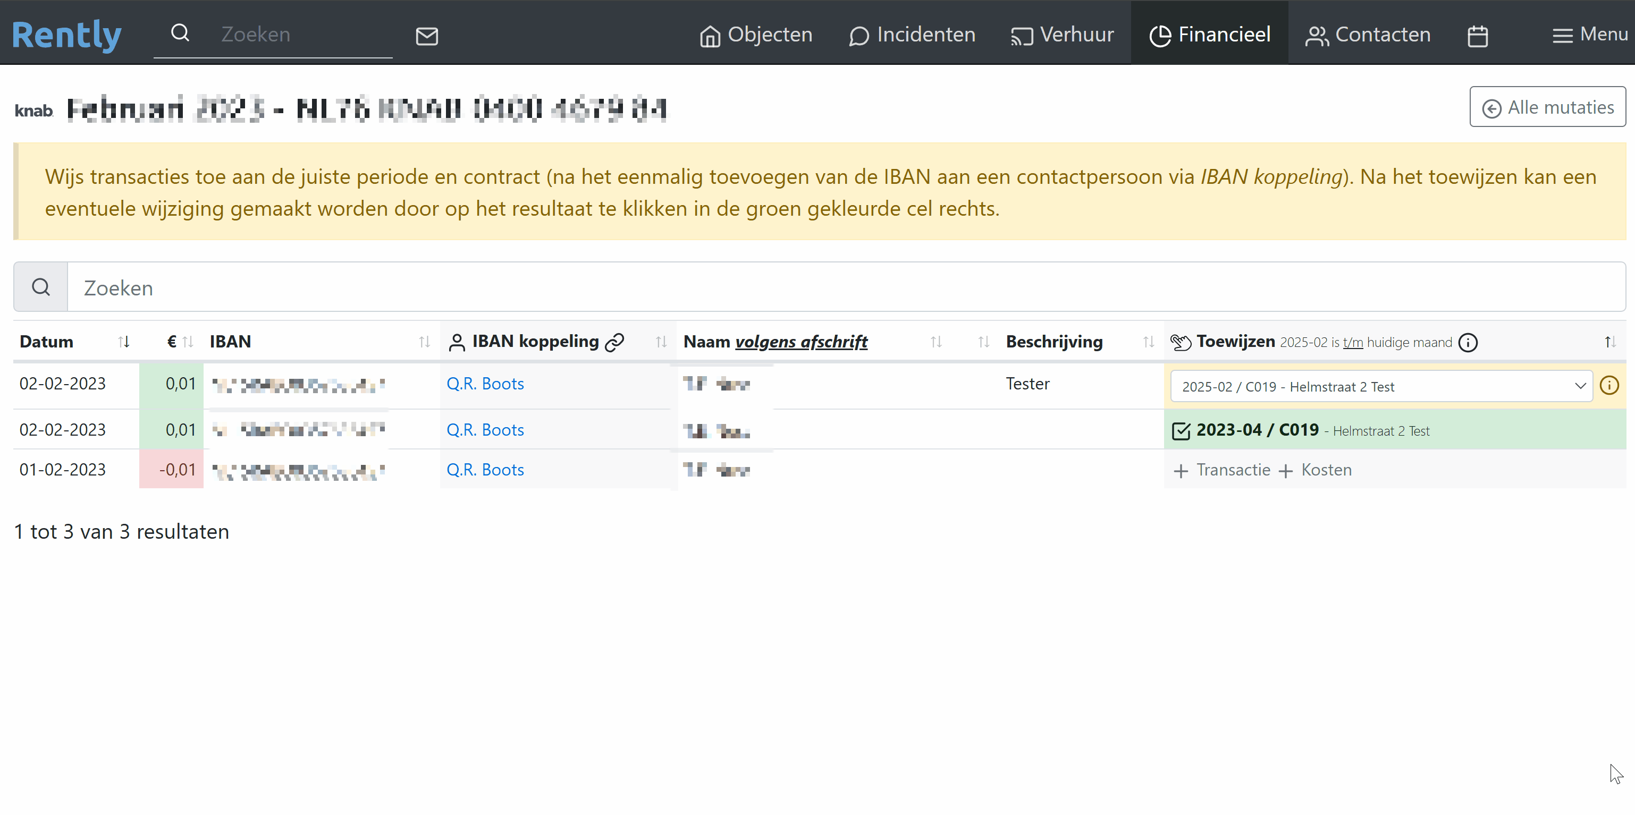
Task: Open the Contacten section
Action: tap(1368, 35)
